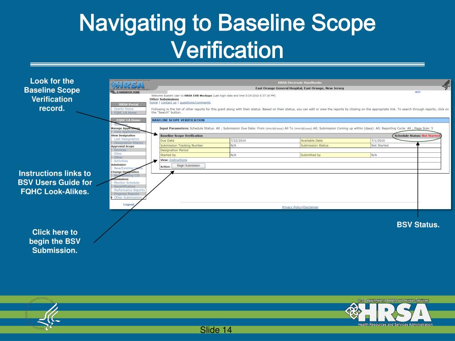Screen dimensions: 455x341
Task: Open Progress Reports in the sidebar
Action: [127, 194]
